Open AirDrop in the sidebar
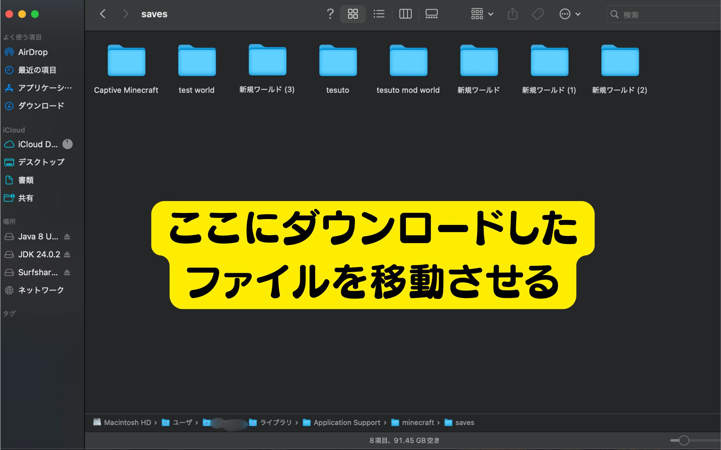The image size is (721, 450). click(x=32, y=52)
